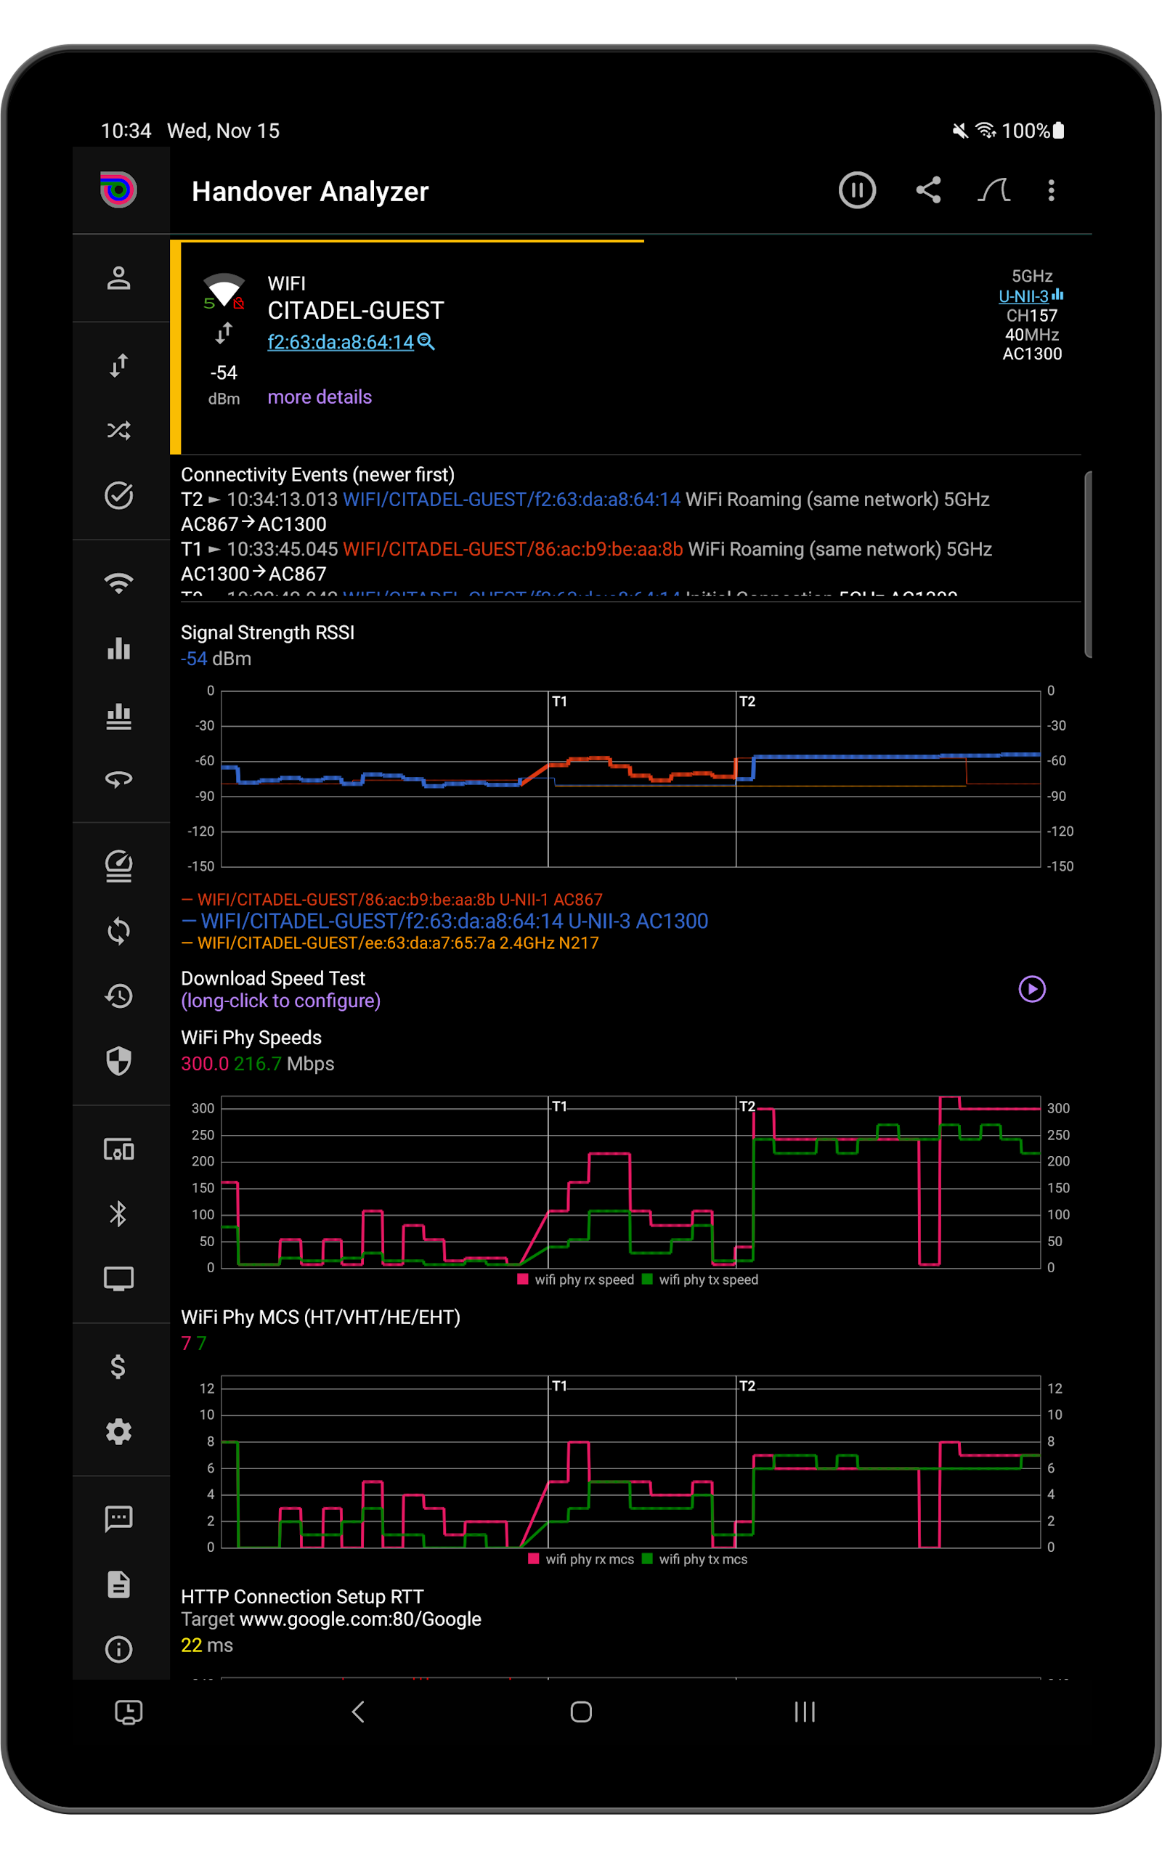Toggle the wifi phy rx speed series

[578, 1279]
